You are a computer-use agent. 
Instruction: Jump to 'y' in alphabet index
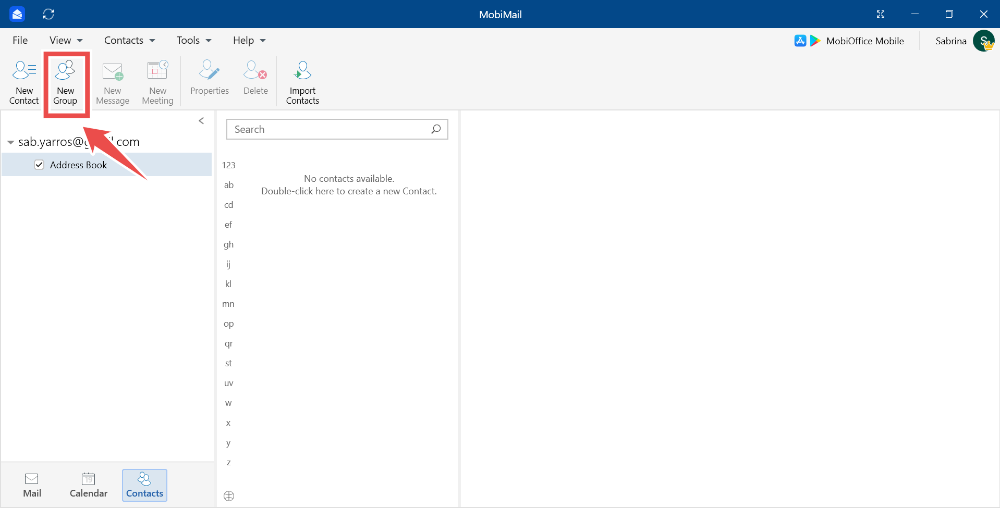(x=228, y=442)
